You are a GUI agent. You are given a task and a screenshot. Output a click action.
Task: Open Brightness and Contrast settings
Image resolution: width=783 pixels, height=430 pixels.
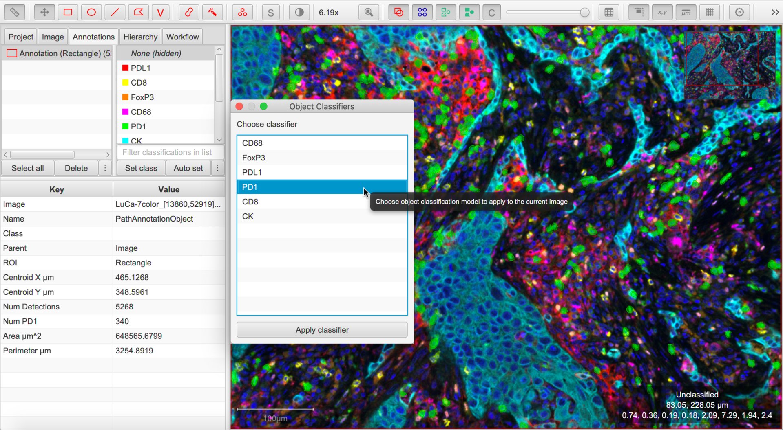pos(299,12)
